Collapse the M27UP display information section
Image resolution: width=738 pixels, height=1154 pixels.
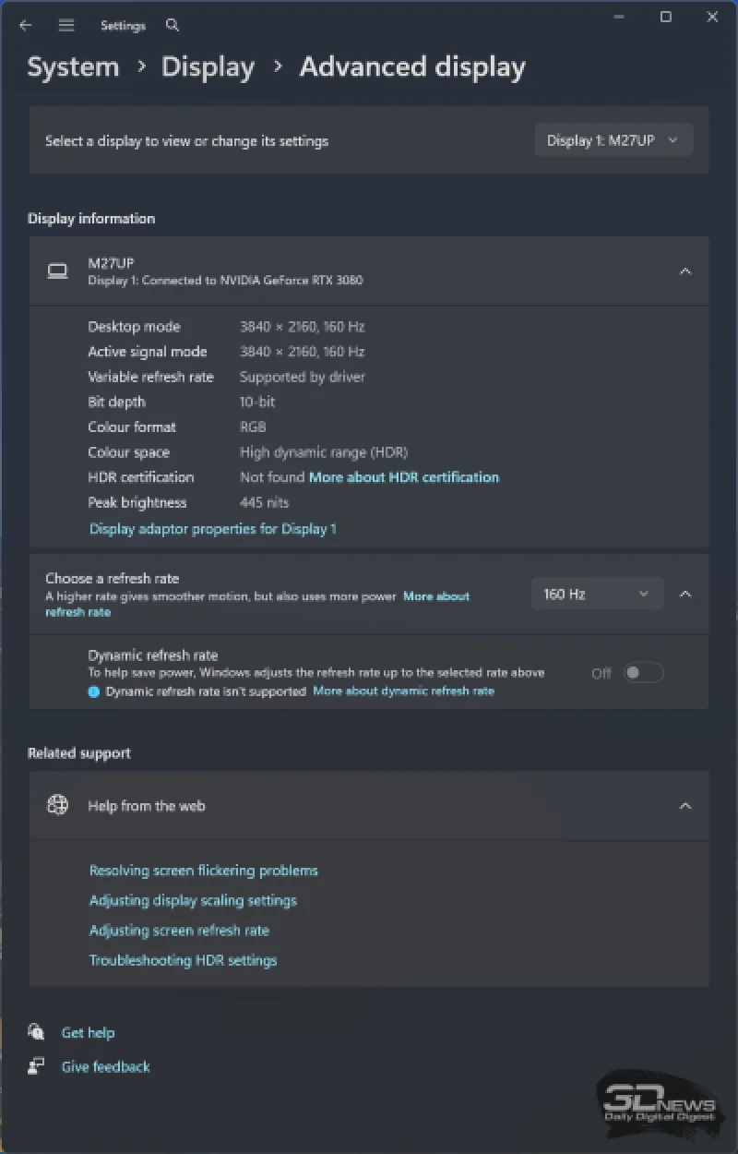point(685,271)
